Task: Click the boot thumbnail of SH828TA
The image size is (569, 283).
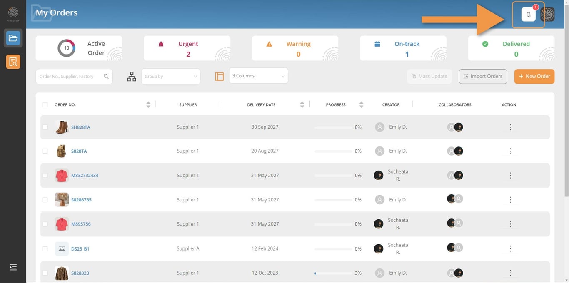Action: tap(62, 127)
